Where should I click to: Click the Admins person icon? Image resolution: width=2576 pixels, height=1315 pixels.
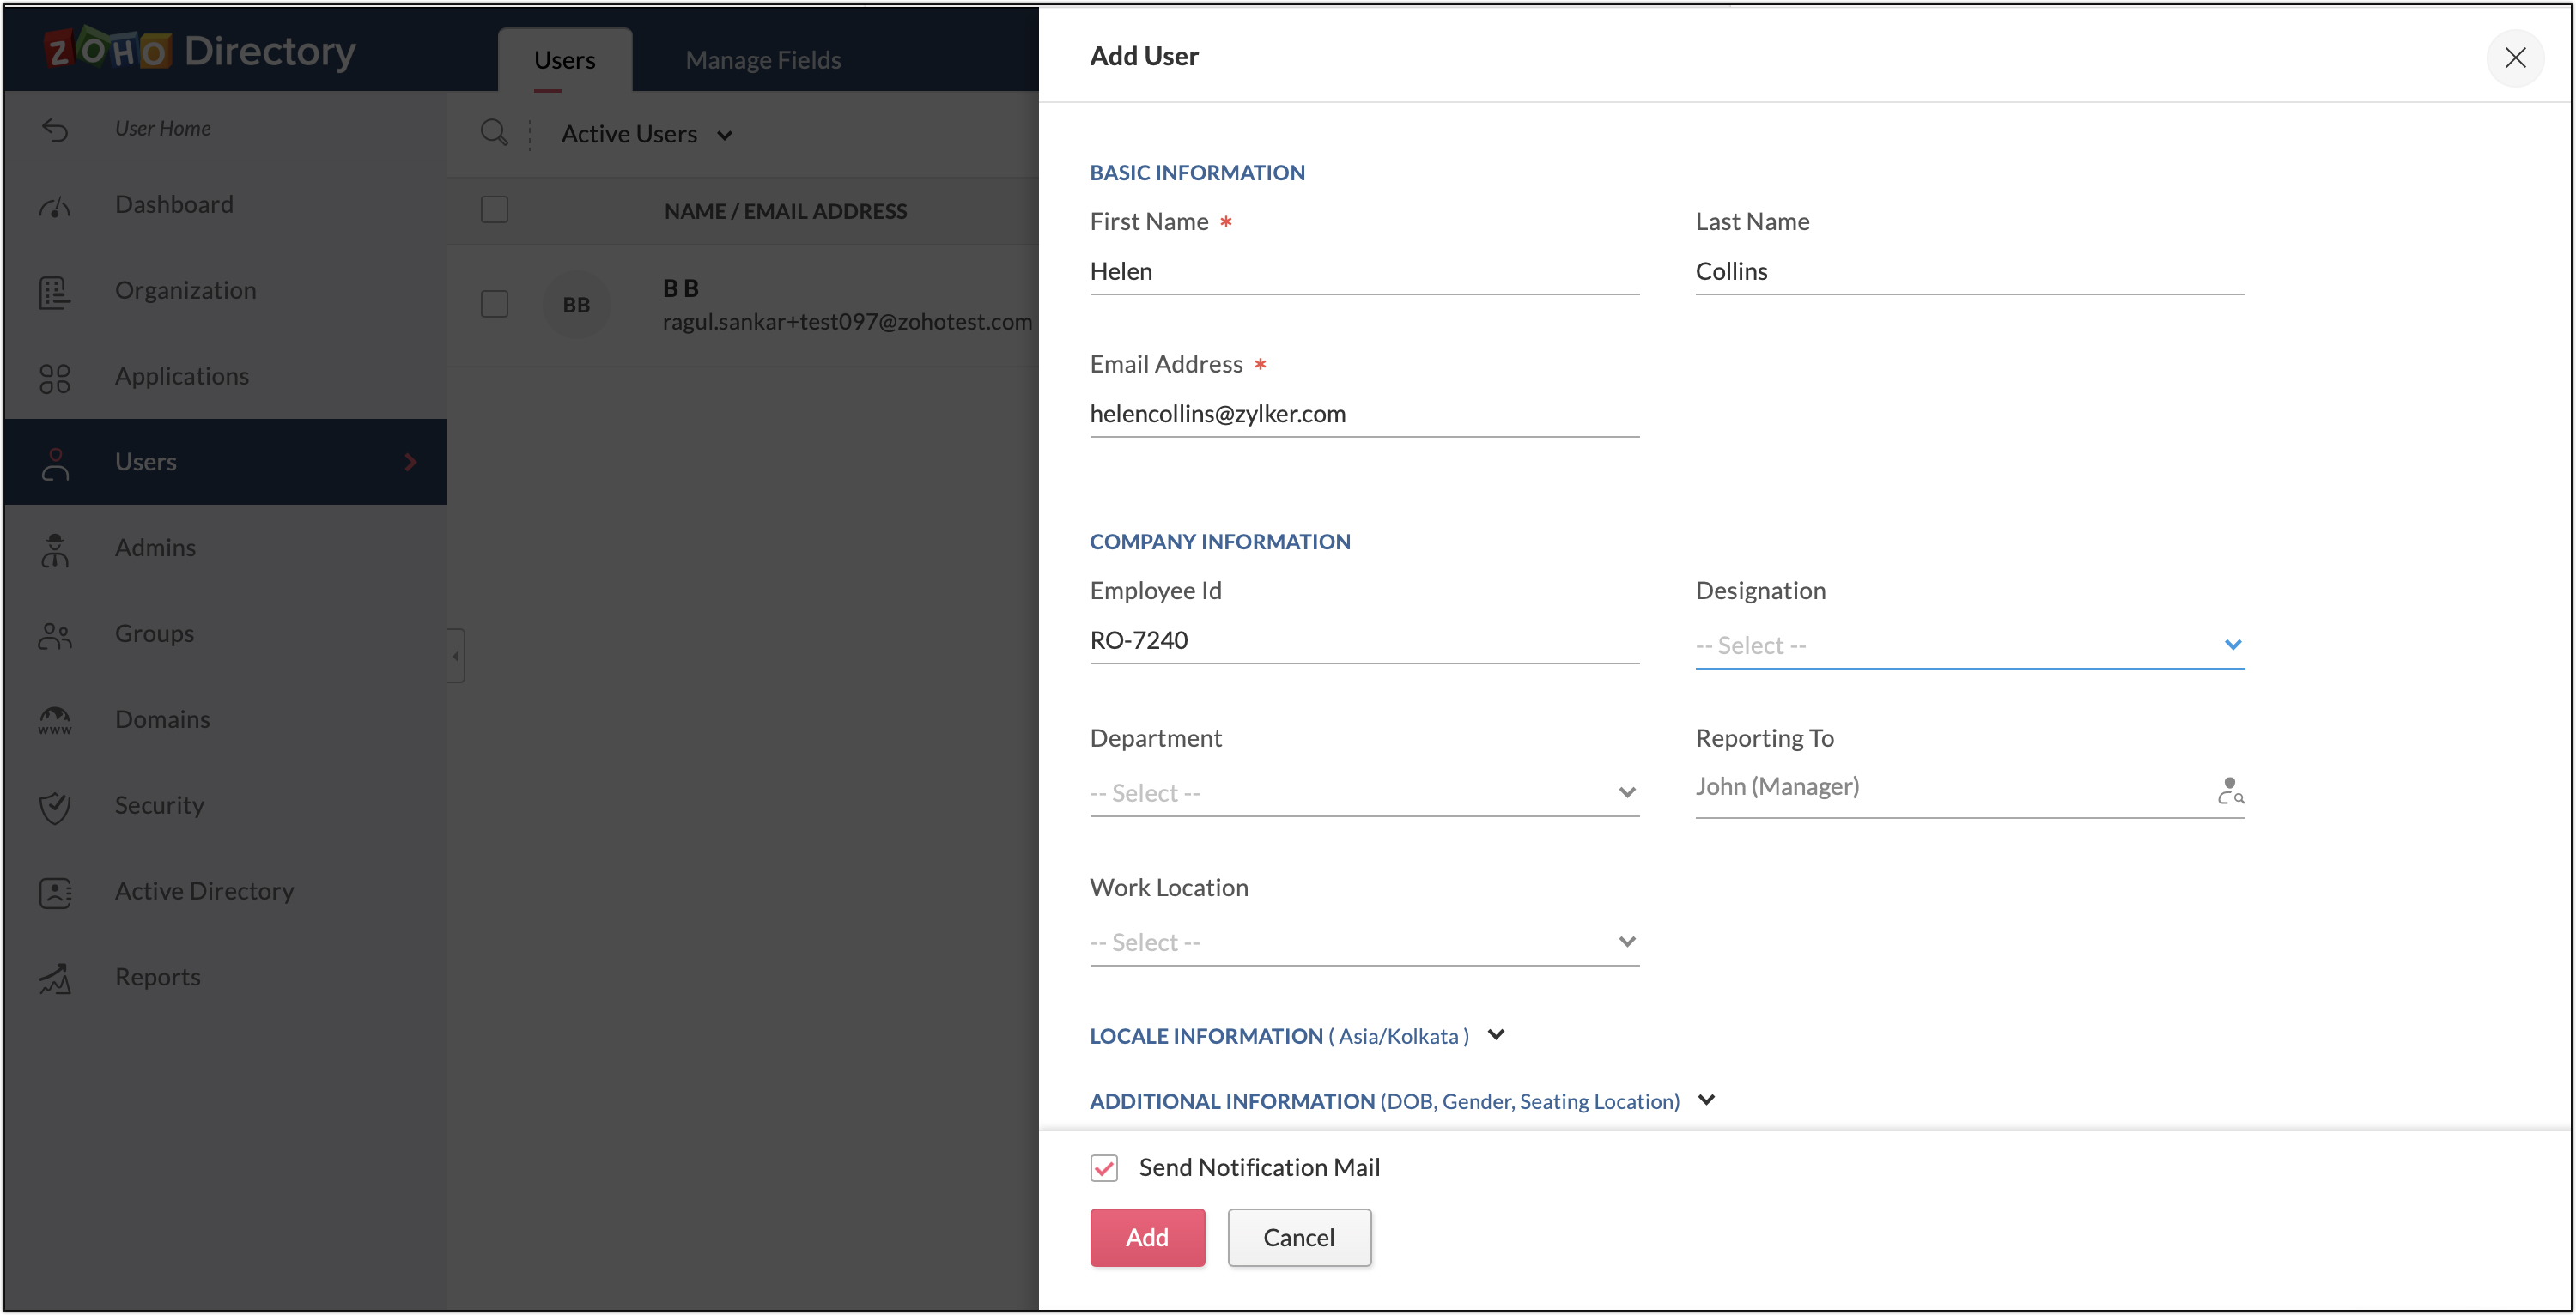(x=55, y=549)
